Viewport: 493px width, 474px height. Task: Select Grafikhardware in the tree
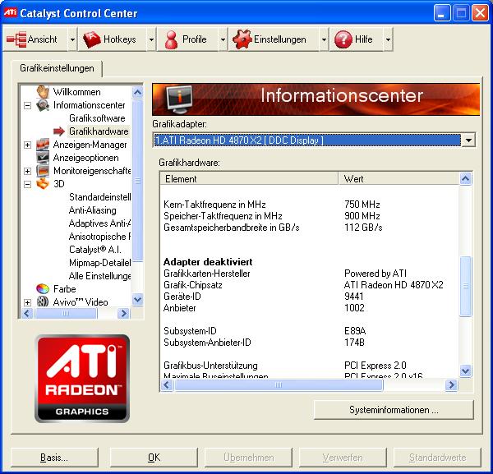tap(99, 131)
